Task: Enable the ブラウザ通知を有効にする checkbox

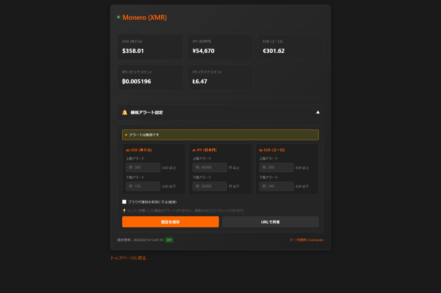Action: [x=124, y=202]
